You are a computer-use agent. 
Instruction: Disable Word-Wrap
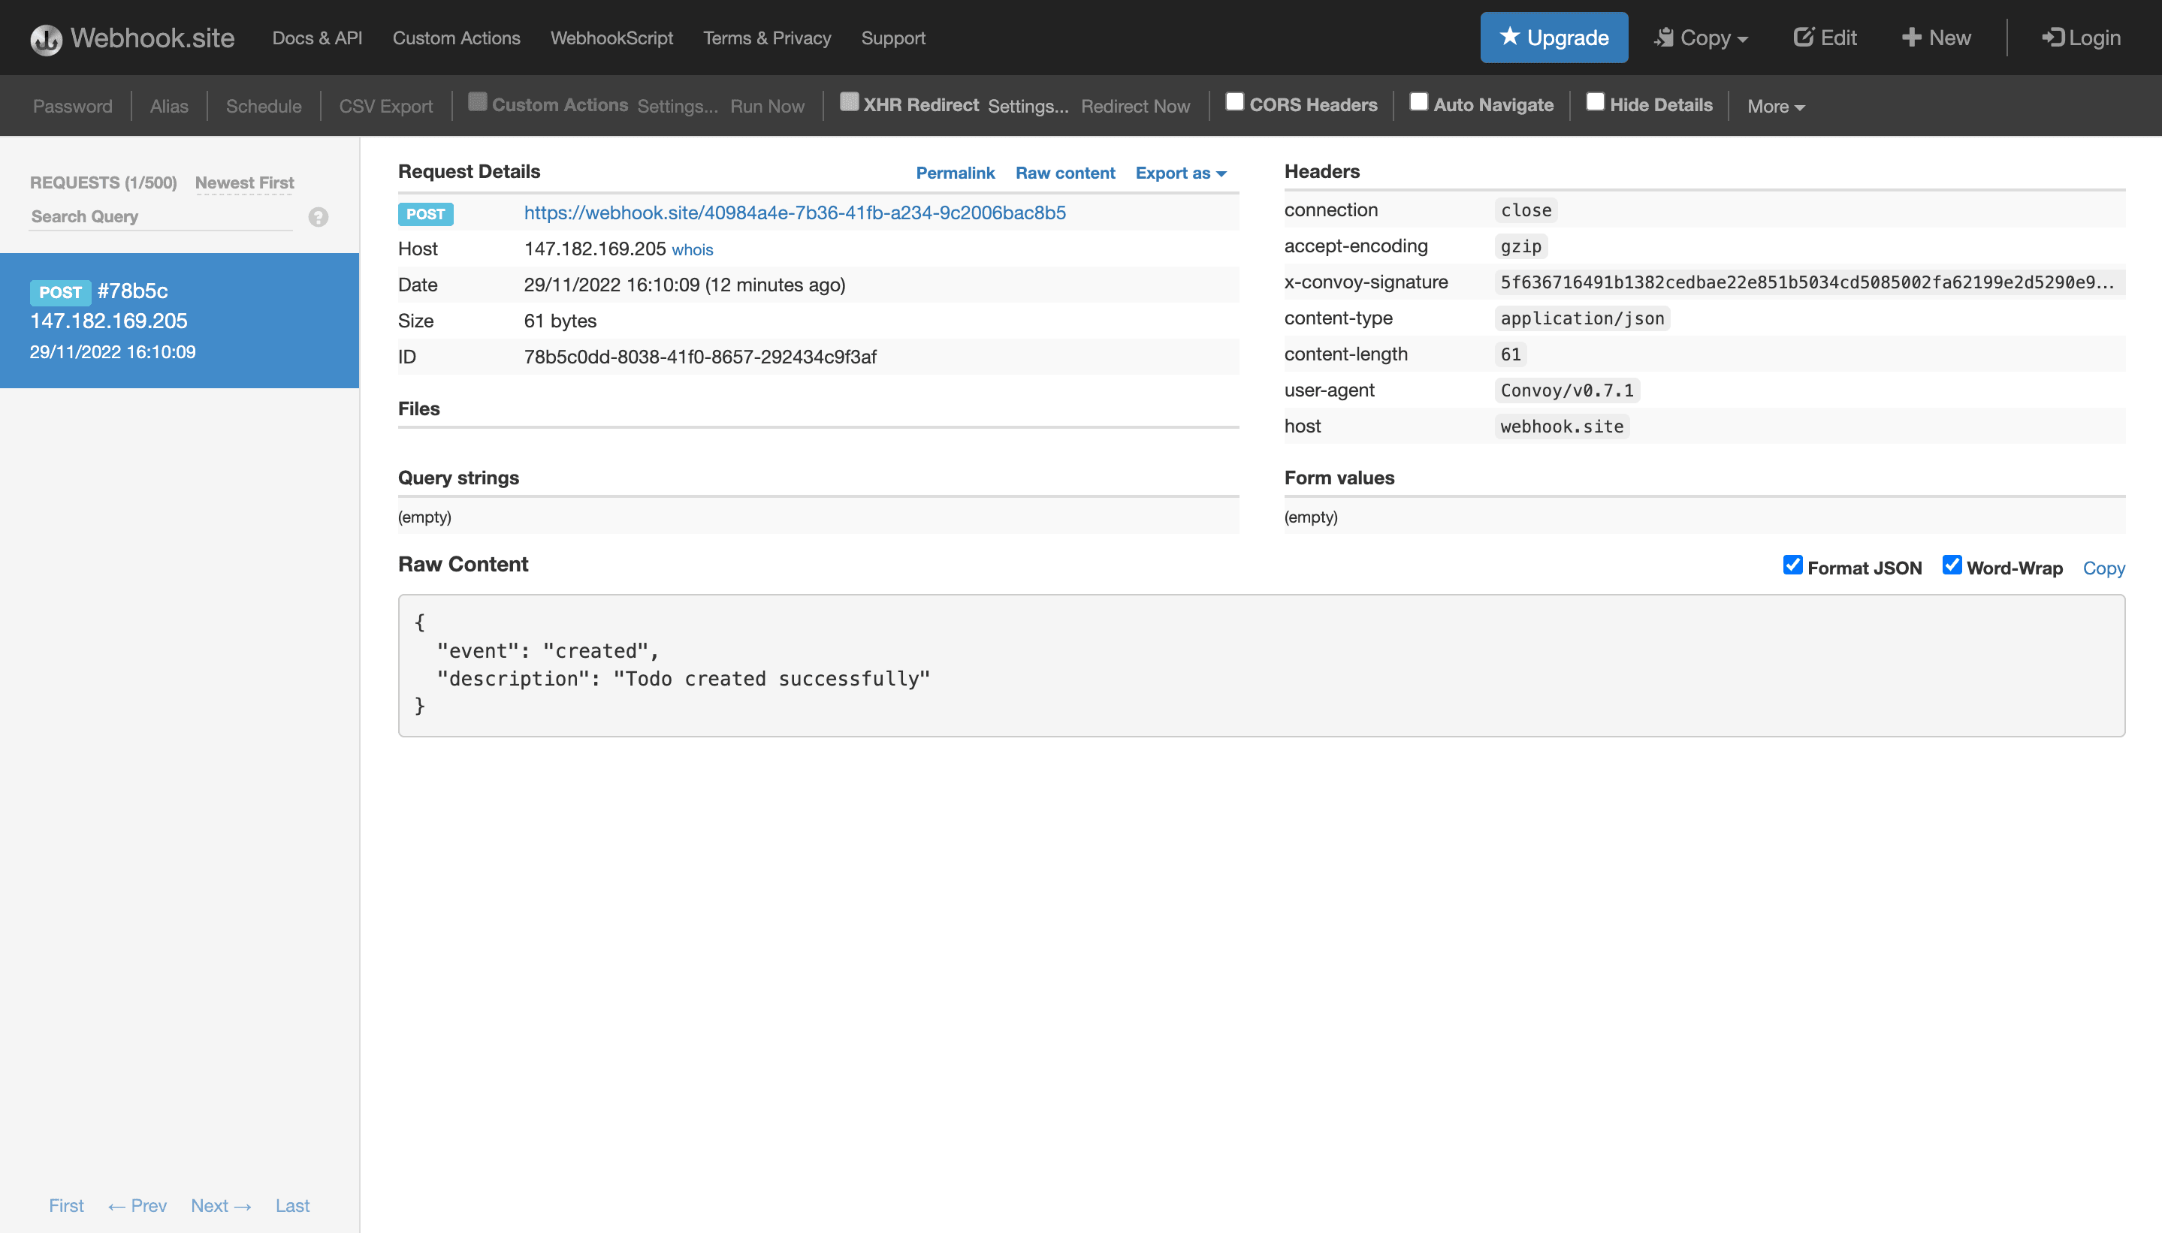(1952, 565)
